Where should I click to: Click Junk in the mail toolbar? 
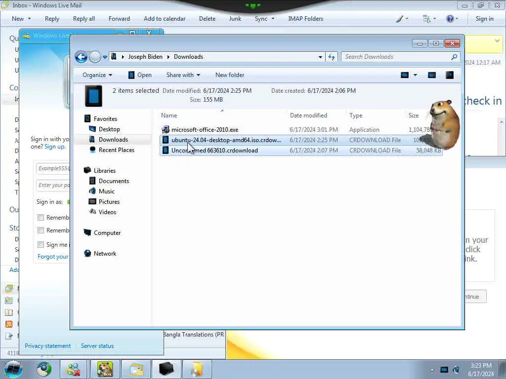pos(235,19)
